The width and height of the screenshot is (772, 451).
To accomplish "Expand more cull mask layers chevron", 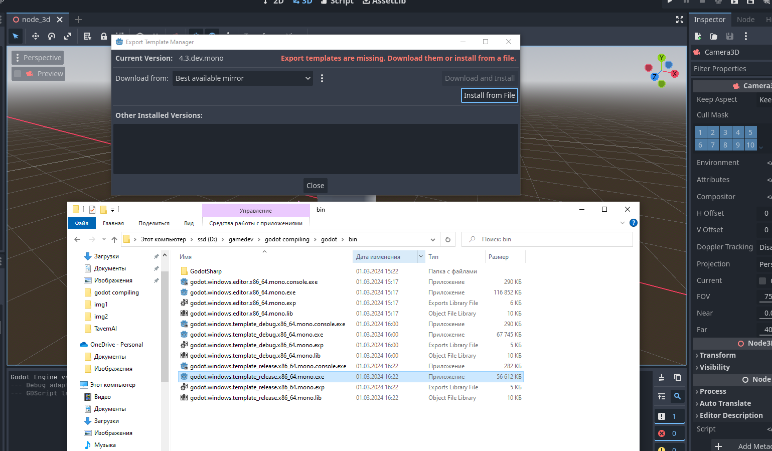I will tap(761, 147).
